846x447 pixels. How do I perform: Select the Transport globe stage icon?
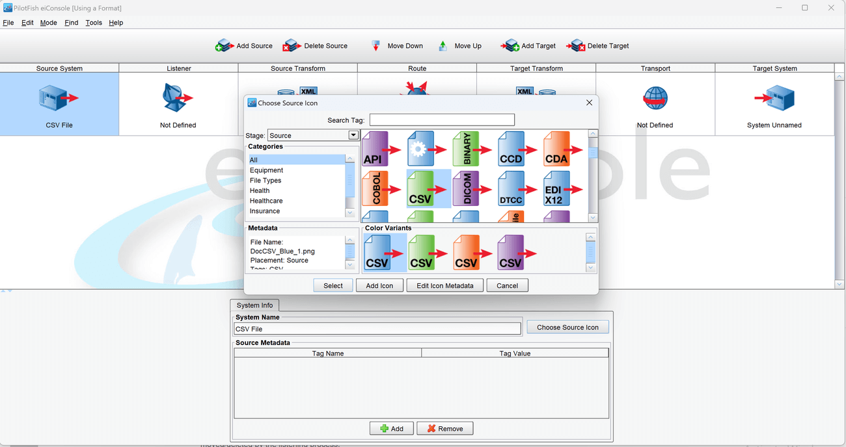click(x=655, y=99)
